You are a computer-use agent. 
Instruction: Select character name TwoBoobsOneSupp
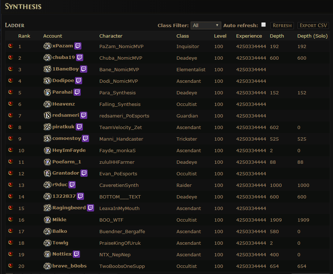click(122, 266)
